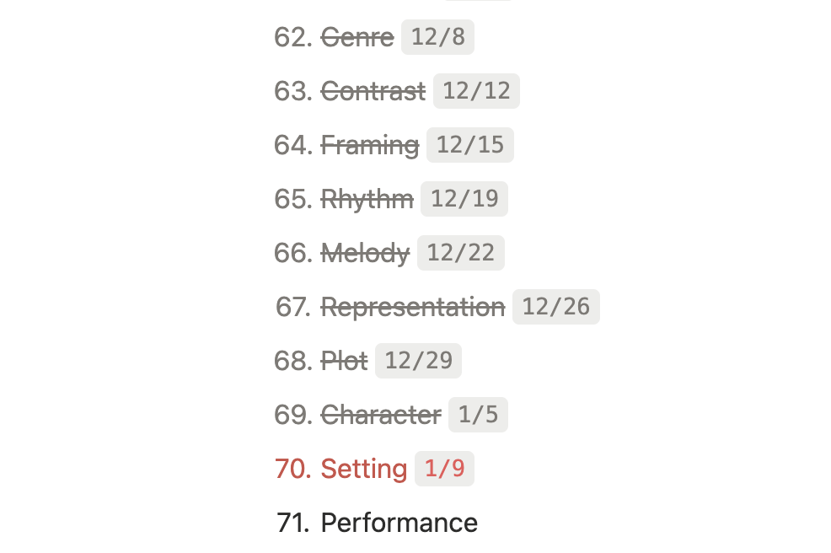Select the Representation entry text
Image resolution: width=831 pixels, height=553 pixels.
[x=413, y=308]
